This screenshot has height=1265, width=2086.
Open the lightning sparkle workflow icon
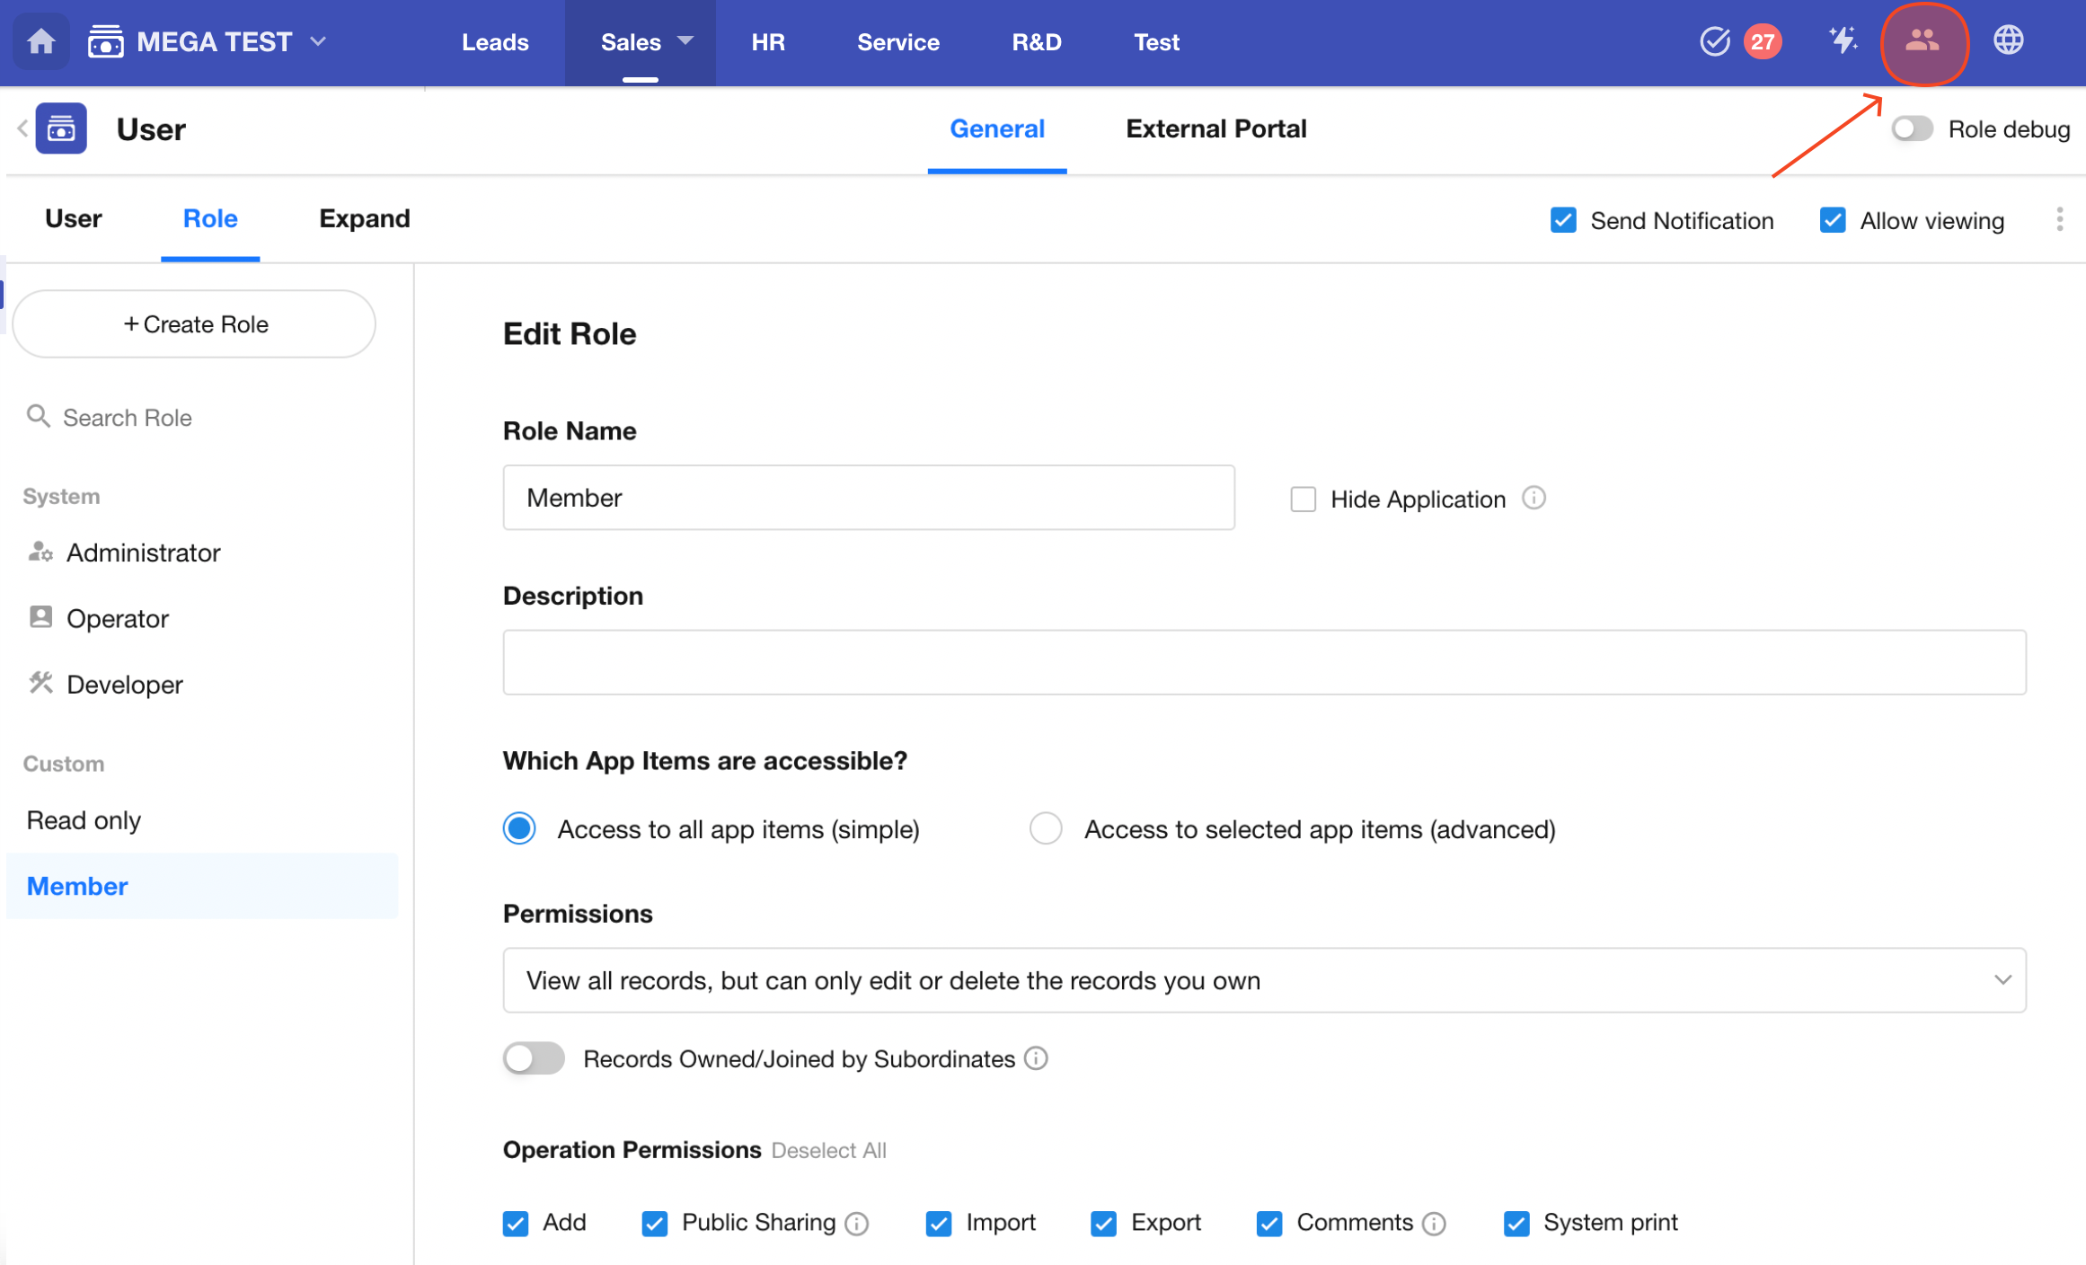coord(1842,41)
